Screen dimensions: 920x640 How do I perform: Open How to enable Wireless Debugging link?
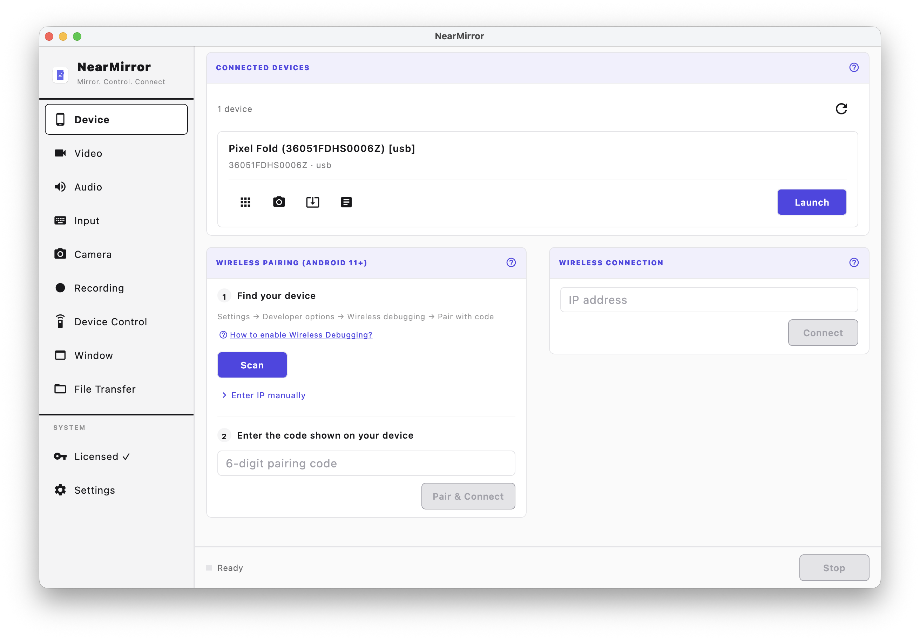click(x=300, y=335)
